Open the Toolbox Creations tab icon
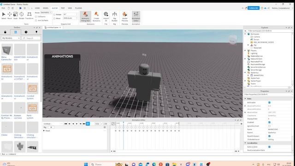The height and width of the screenshot is (166, 295). [x=36, y=32]
